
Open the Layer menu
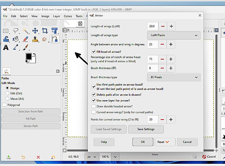pyautogui.click(x=56, y=16)
